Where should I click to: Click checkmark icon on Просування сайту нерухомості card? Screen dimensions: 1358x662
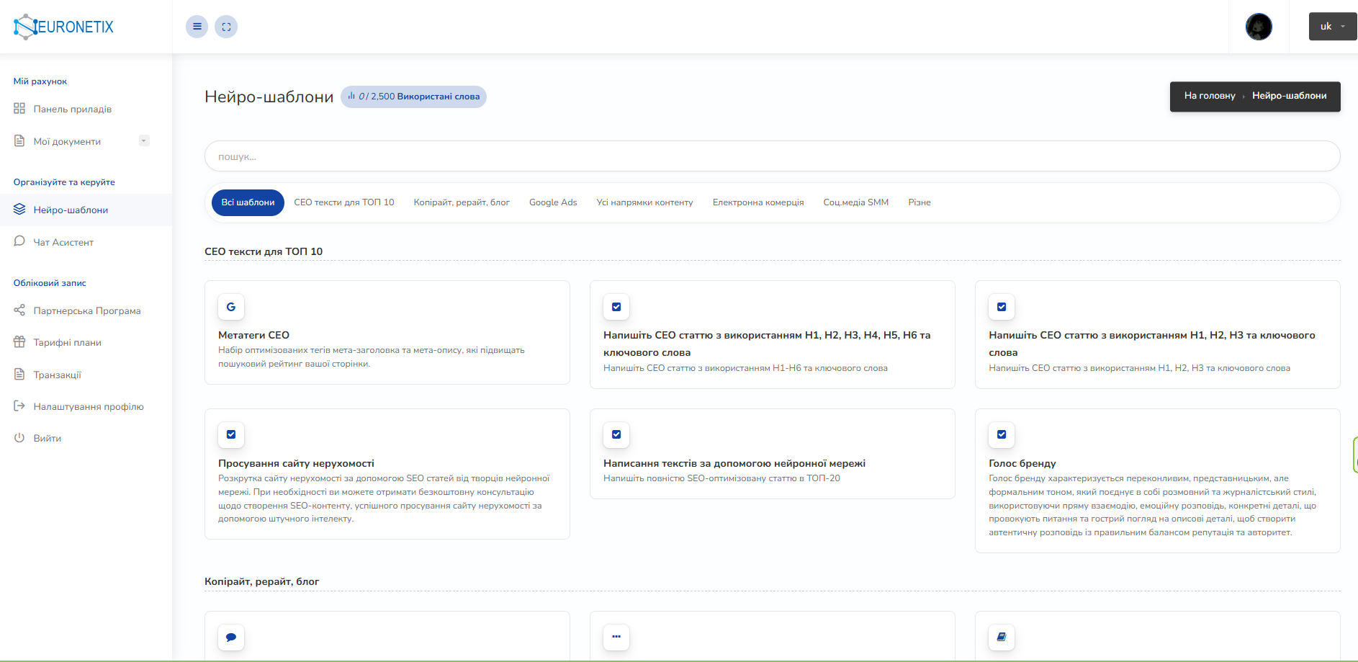(231, 434)
